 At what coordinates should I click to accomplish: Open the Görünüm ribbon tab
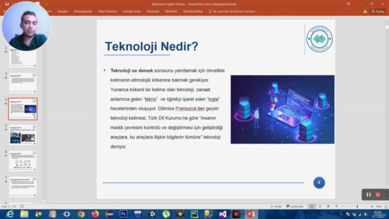[x=153, y=12]
